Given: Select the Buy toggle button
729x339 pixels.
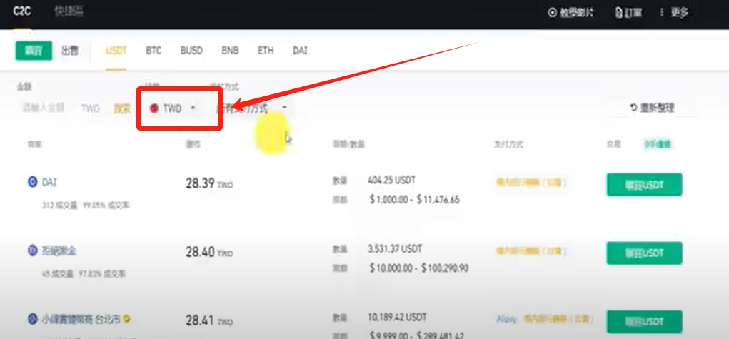Looking at the screenshot, I should 34,51.
